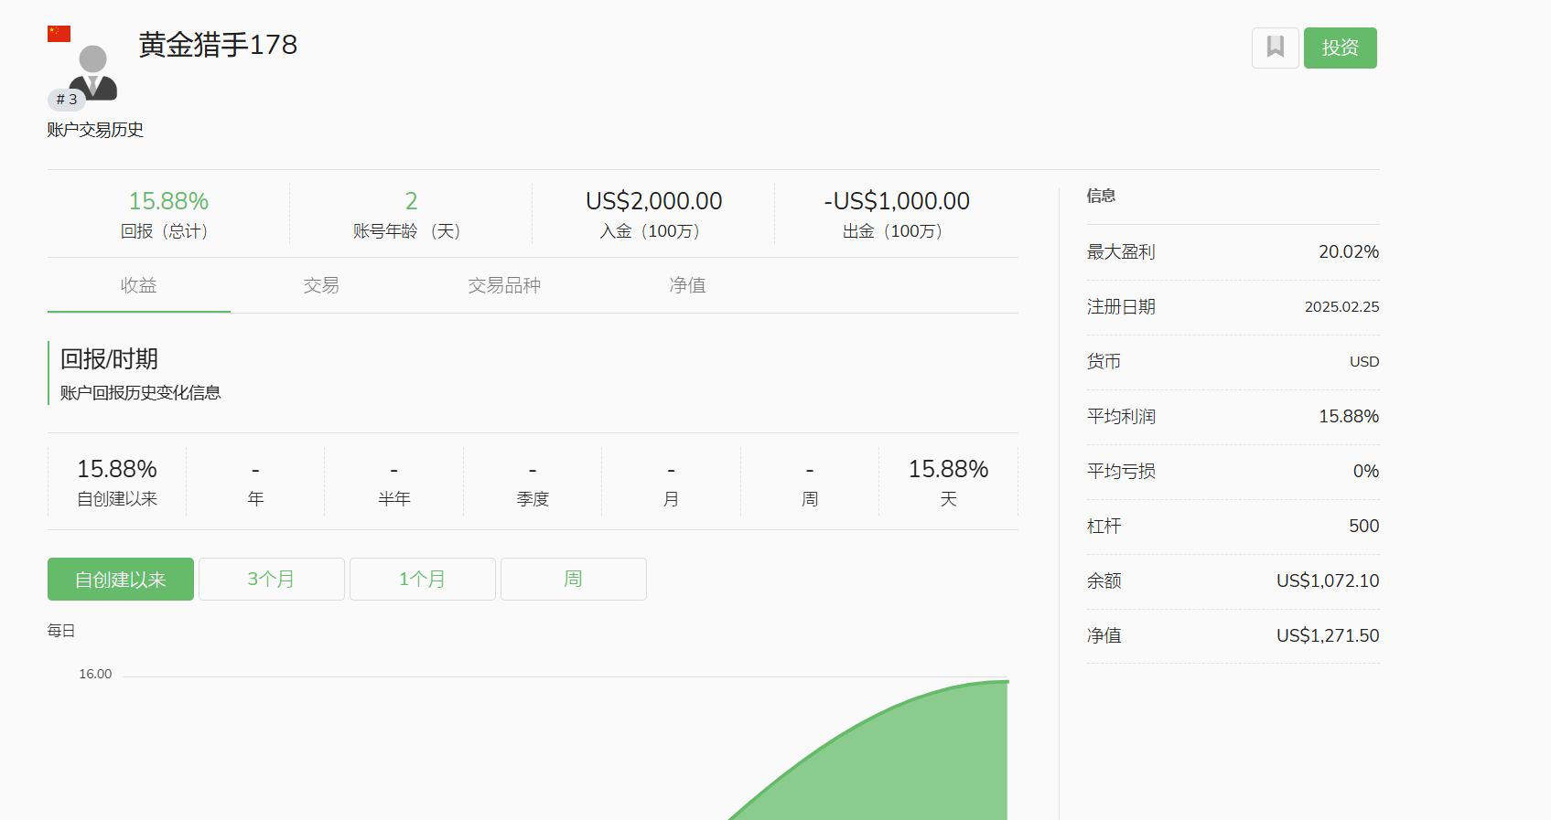Click the 半年 period cell
This screenshot has width=1551, height=820.
394,482
